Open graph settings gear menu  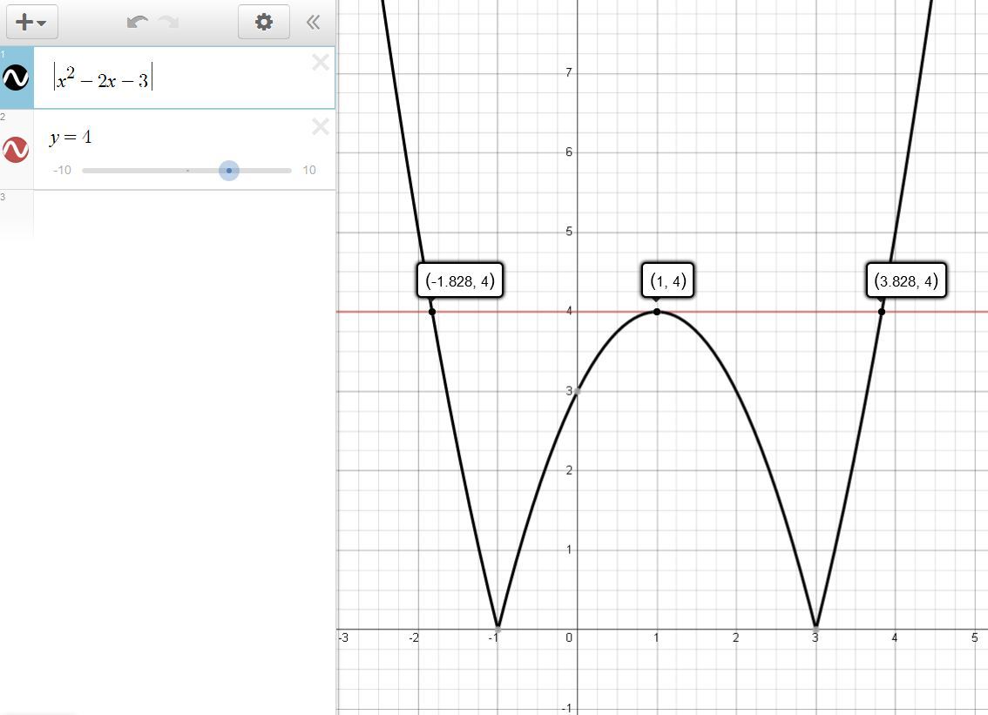click(263, 23)
